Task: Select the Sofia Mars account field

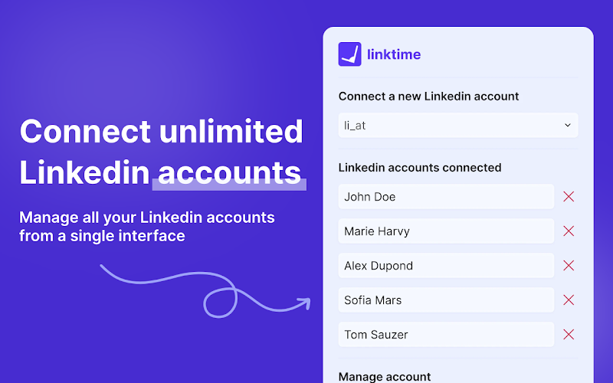Action: tap(446, 300)
